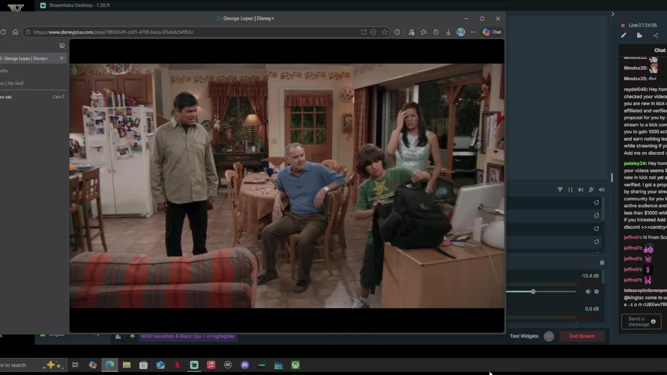This screenshot has height=375, width=667.
Task: Toggle mute event sounds icon
Action: point(591,190)
